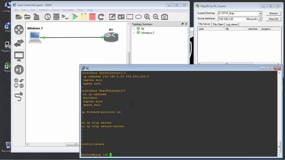This screenshot has height=160, width=285.
Task: Click the Open project folder icon
Action: [x=28, y=17]
